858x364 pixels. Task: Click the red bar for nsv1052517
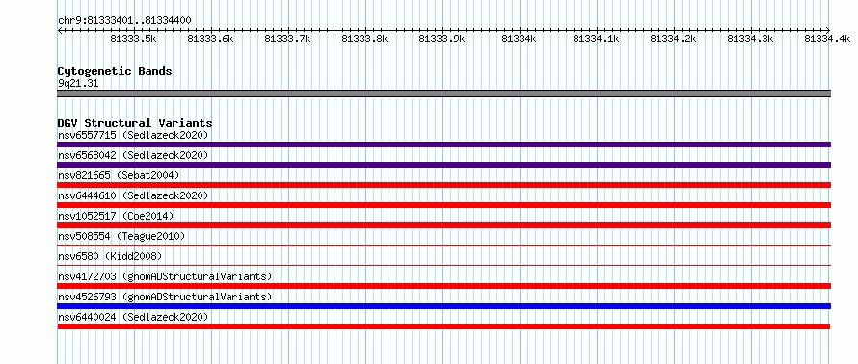[443, 225]
